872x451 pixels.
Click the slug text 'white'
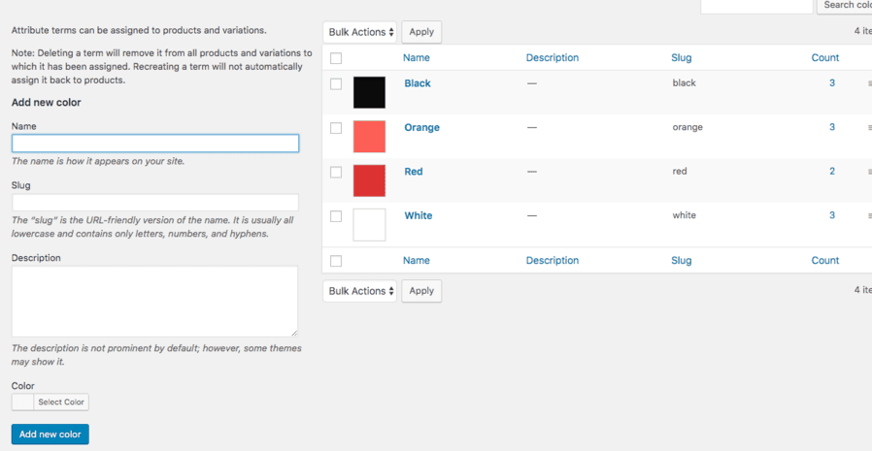(684, 215)
